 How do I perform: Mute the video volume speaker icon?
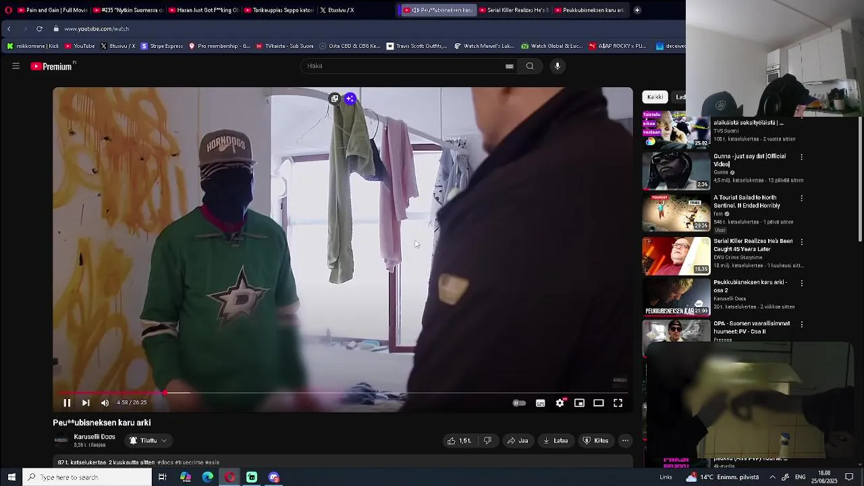click(105, 403)
